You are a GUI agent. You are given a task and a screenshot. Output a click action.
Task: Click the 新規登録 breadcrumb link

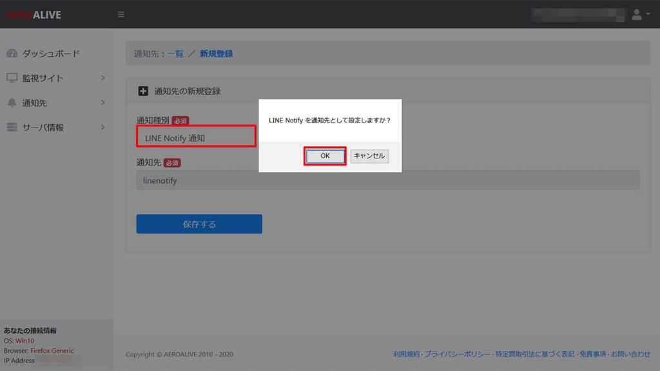[217, 53]
